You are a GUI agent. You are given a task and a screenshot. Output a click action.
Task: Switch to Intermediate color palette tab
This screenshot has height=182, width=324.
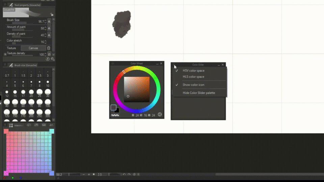point(15,125)
